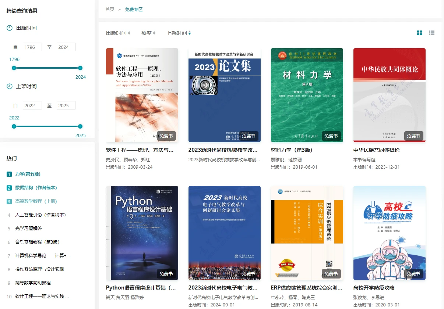This screenshot has height=309, width=444.
Task: Click 免费书 badge on 材料力学 cover
Action: pyautogui.click(x=331, y=136)
